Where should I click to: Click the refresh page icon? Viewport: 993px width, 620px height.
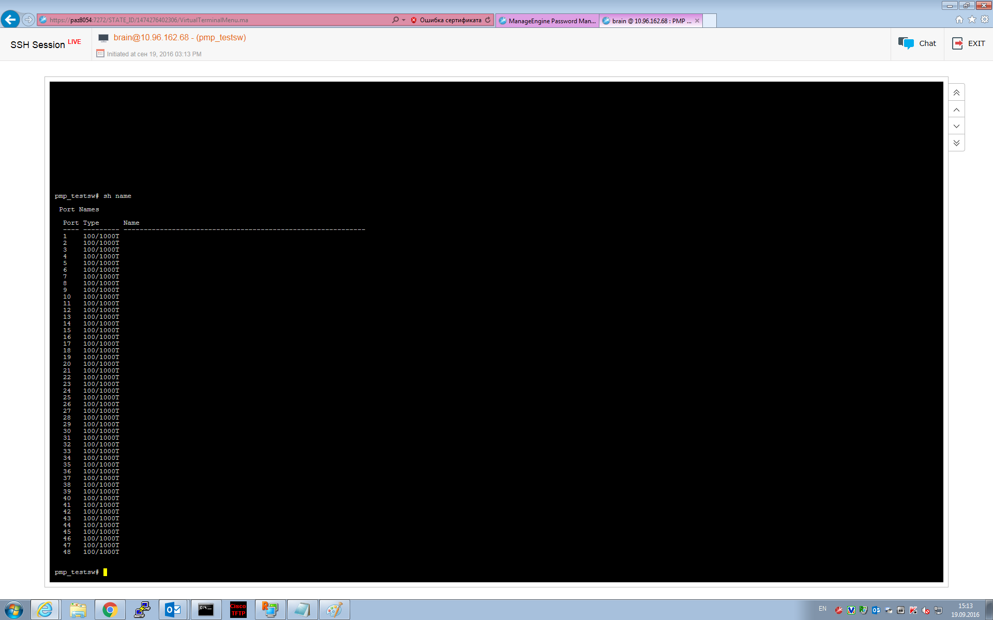[x=488, y=20]
